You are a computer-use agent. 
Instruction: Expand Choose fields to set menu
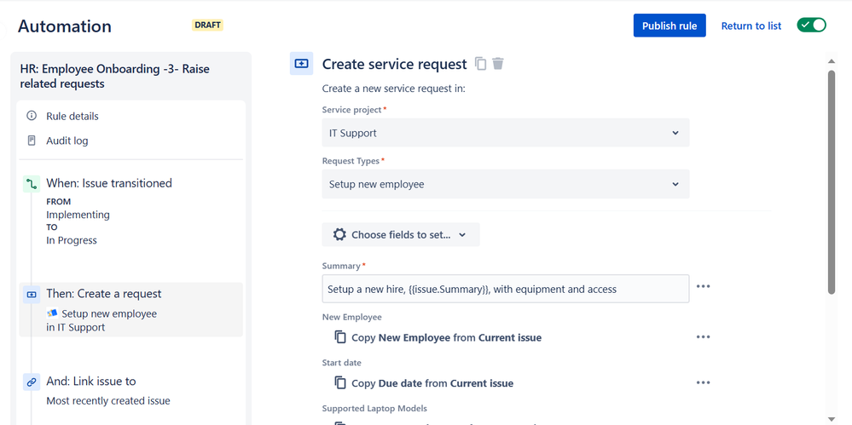401,234
